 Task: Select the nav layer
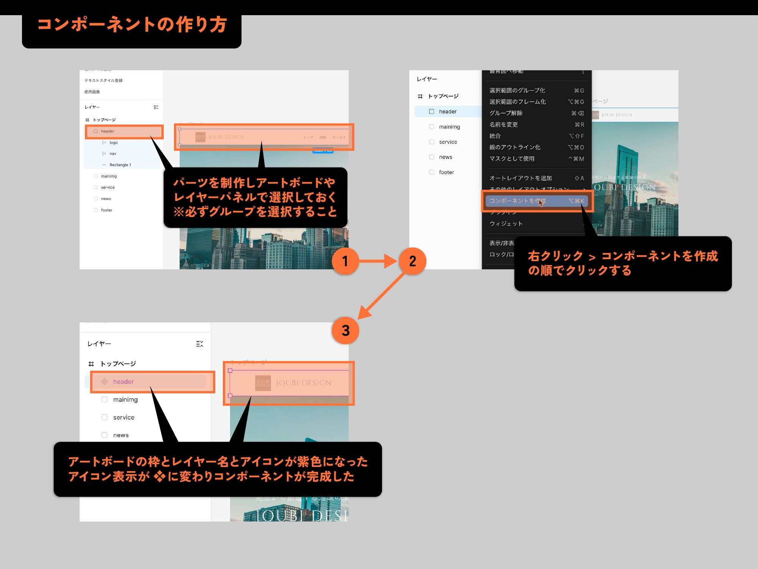(x=122, y=154)
